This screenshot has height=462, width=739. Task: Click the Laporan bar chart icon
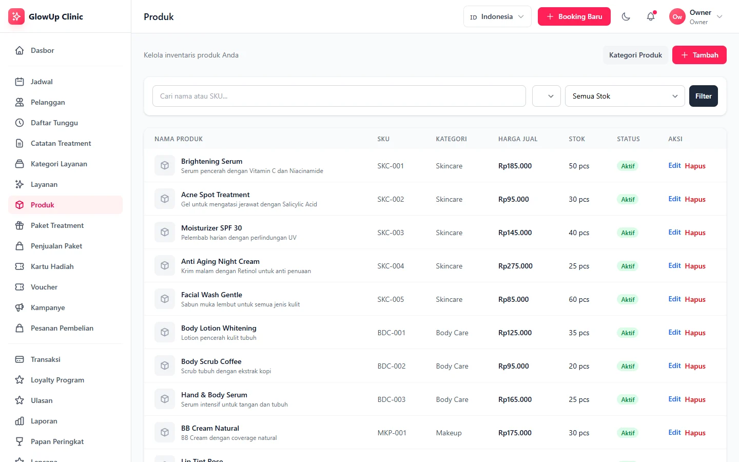20,421
